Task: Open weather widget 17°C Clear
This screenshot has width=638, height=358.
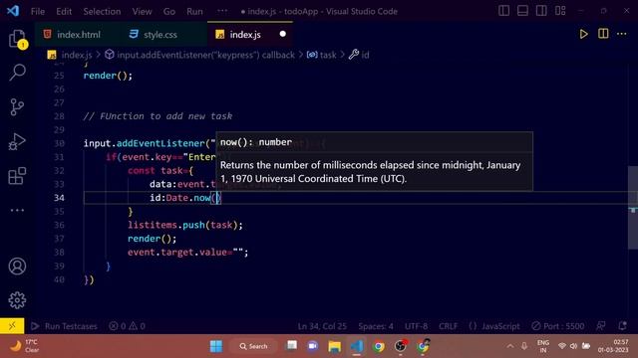Action: pos(24,346)
